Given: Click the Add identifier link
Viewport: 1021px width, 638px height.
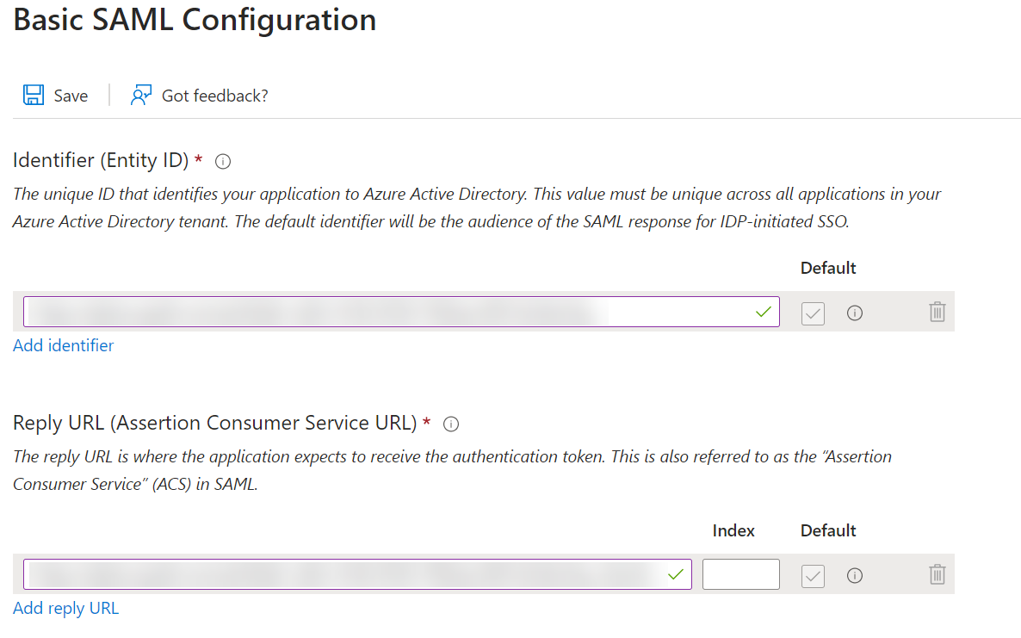Looking at the screenshot, I should [x=63, y=345].
